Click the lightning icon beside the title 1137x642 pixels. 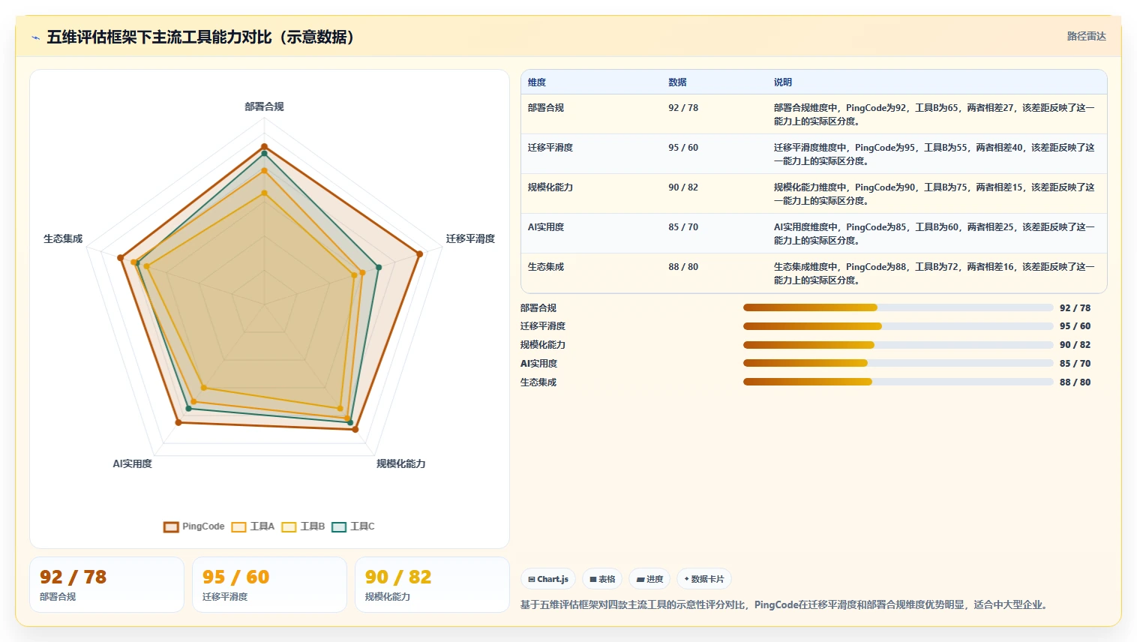35,37
